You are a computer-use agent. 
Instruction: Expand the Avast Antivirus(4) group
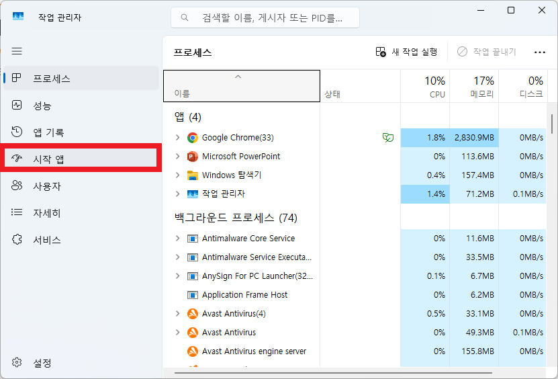(177, 314)
